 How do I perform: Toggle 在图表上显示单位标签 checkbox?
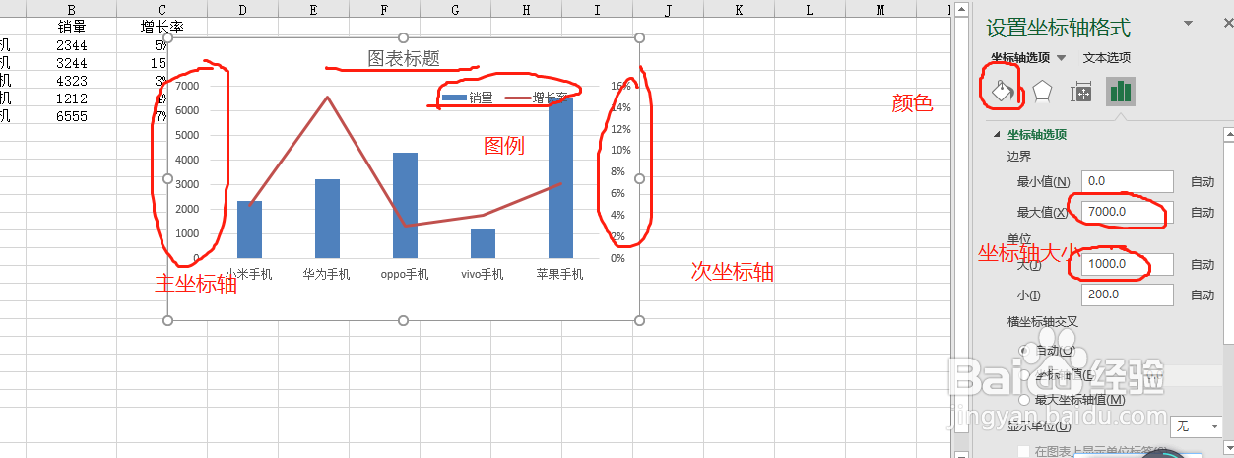(x=1023, y=452)
